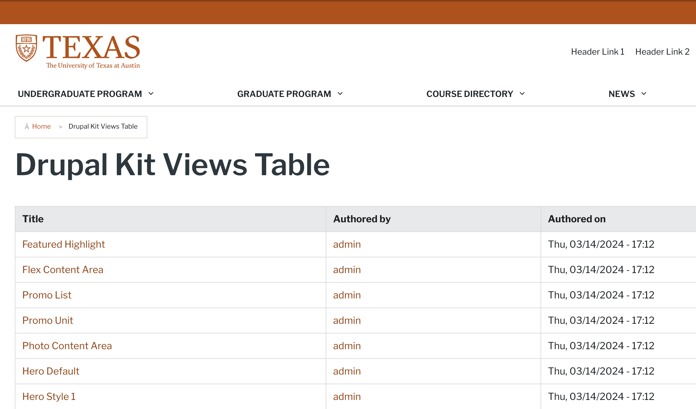
Task: Open the Hero Default entry
Action: [x=50, y=371]
